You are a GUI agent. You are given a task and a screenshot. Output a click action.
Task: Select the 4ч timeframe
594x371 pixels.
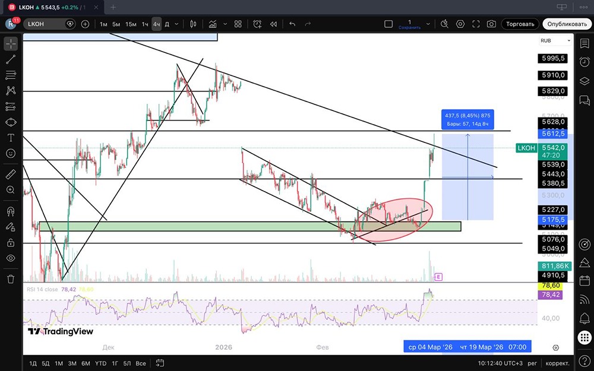pyautogui.click(x=156, y=24)
